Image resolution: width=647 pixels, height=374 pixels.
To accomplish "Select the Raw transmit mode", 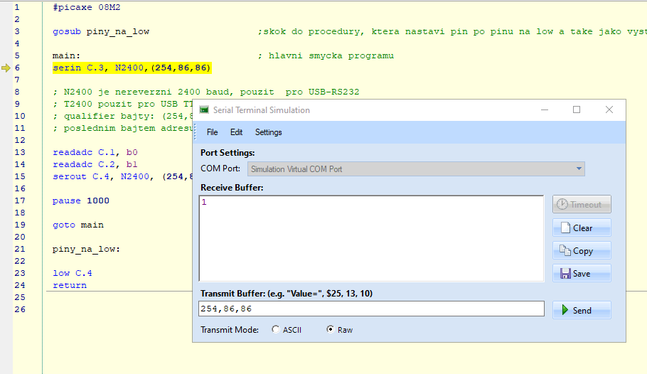I will pos(330,330).
